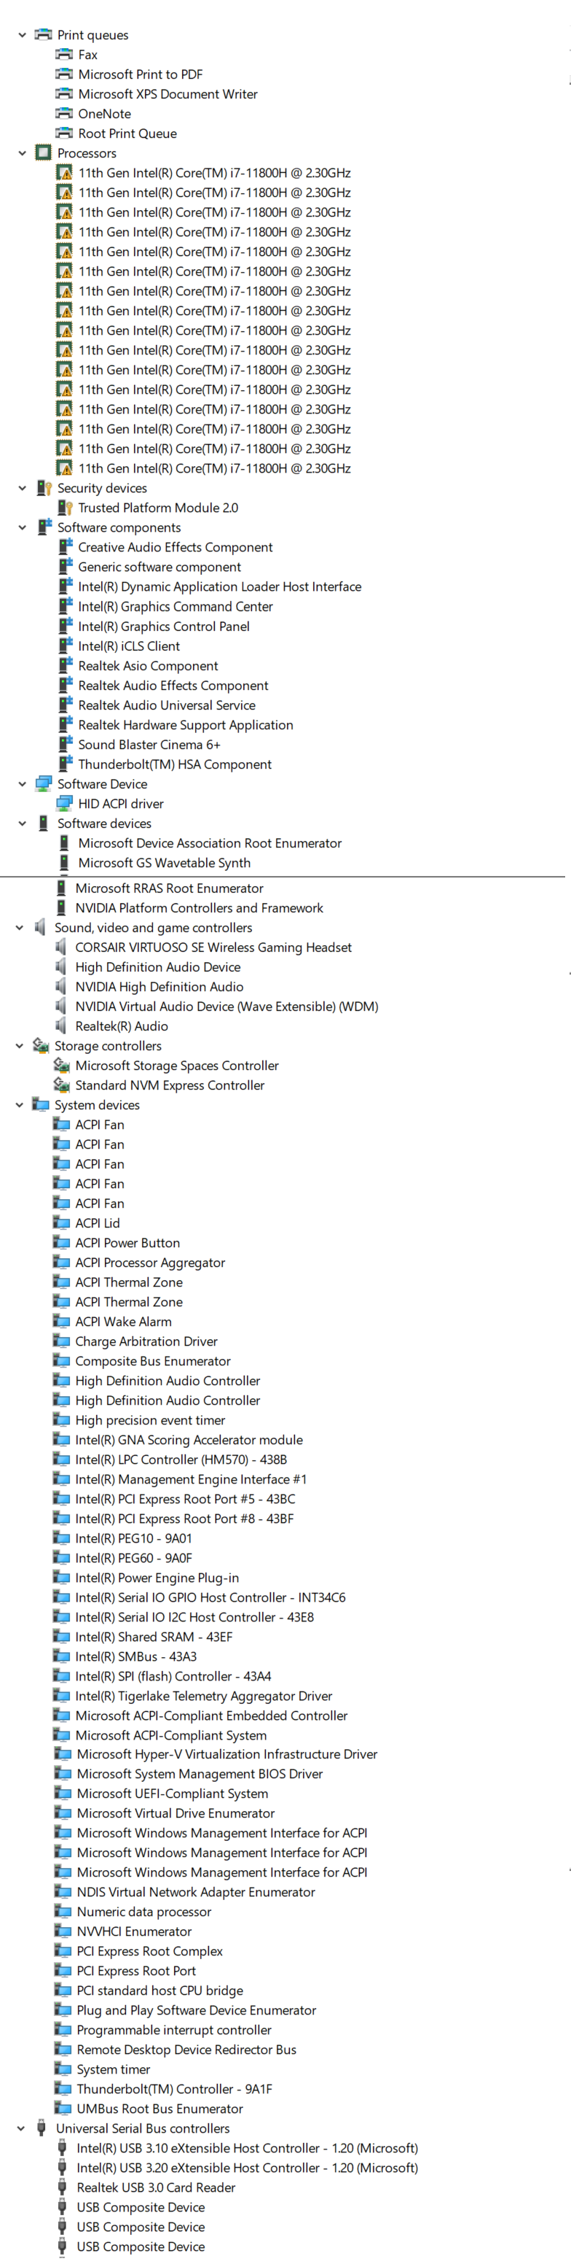Click the Processors chip icon
This screenshot has height=2264, width=571.
pos(43,153)
